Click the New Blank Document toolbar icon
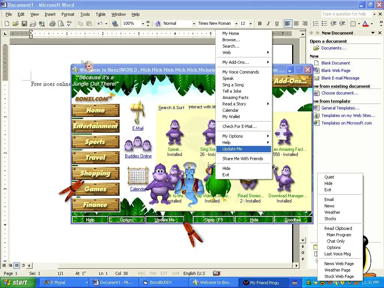Image resolution: width=384 pixels, height=288 pixels. [x=7, y=24]
